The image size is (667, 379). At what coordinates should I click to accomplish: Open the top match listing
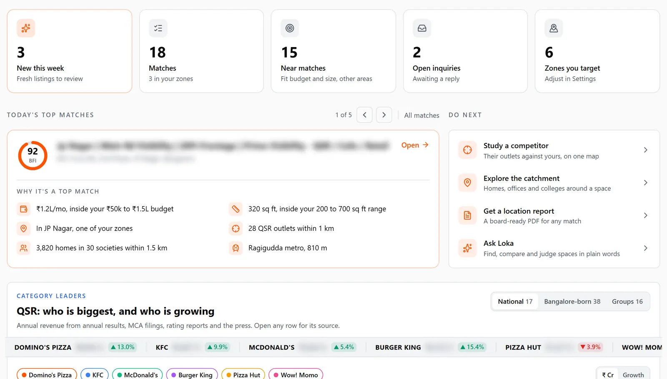[x=415, y=145]
